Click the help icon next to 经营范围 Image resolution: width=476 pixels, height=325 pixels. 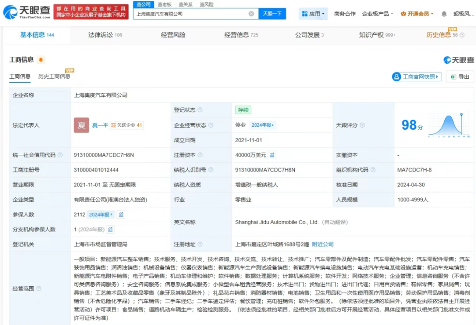pyautogui.click(x=38, y=288)
